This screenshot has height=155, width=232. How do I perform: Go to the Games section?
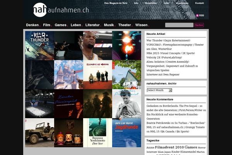coord(61,25)
